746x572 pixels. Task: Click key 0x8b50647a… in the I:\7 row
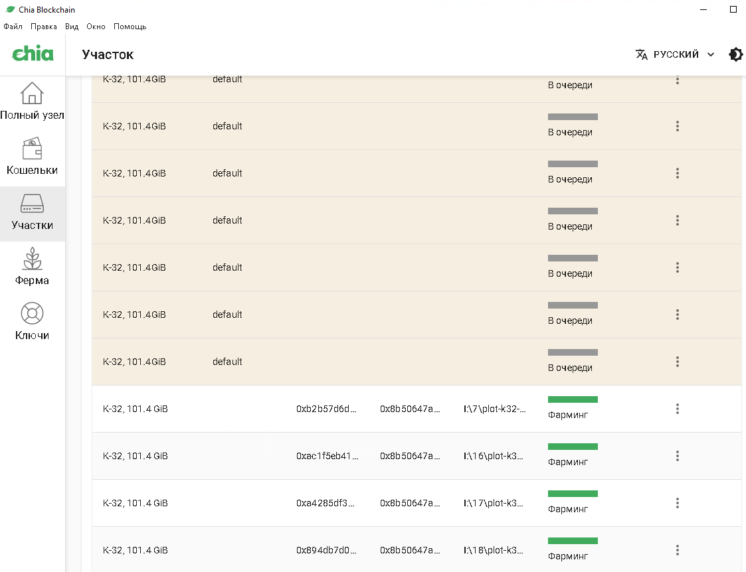point(410,409)
